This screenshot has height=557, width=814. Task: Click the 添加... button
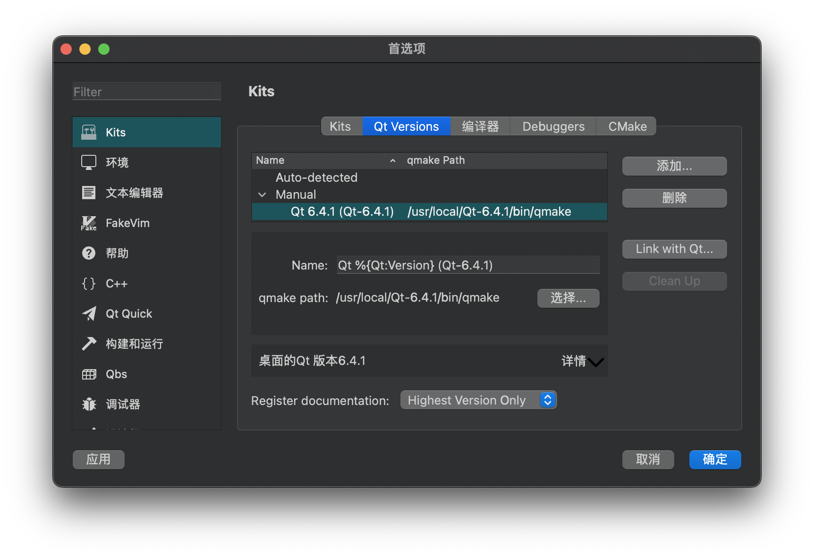point(674,166)
